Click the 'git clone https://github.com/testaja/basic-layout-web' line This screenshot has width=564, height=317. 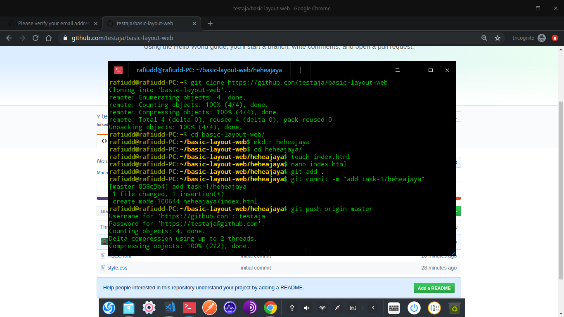tap(248, 83)
